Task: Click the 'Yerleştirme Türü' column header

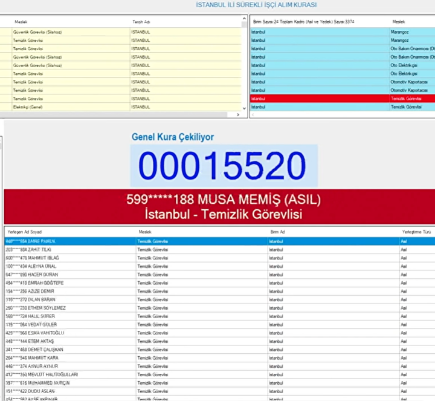Action: click(x=416, y=232)
